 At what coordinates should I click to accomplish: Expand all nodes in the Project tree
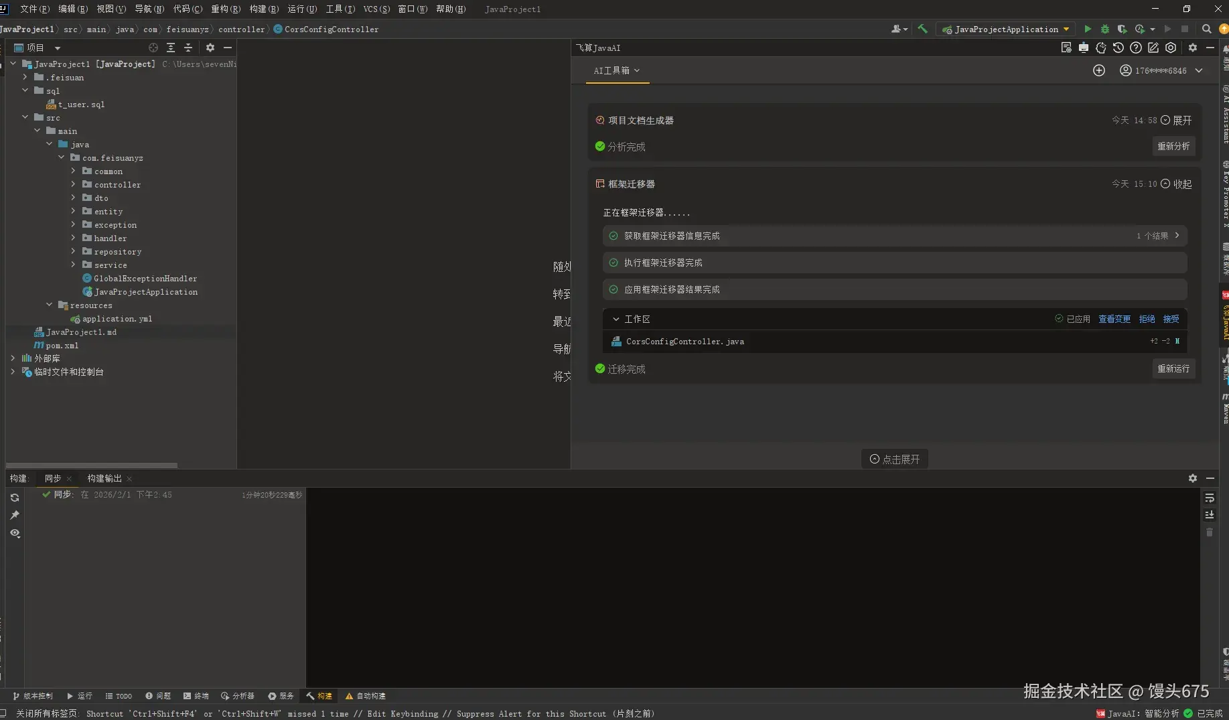coord(171,48)
